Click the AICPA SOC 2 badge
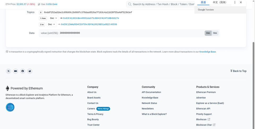255x129 pixels. (x=10, y=107)
